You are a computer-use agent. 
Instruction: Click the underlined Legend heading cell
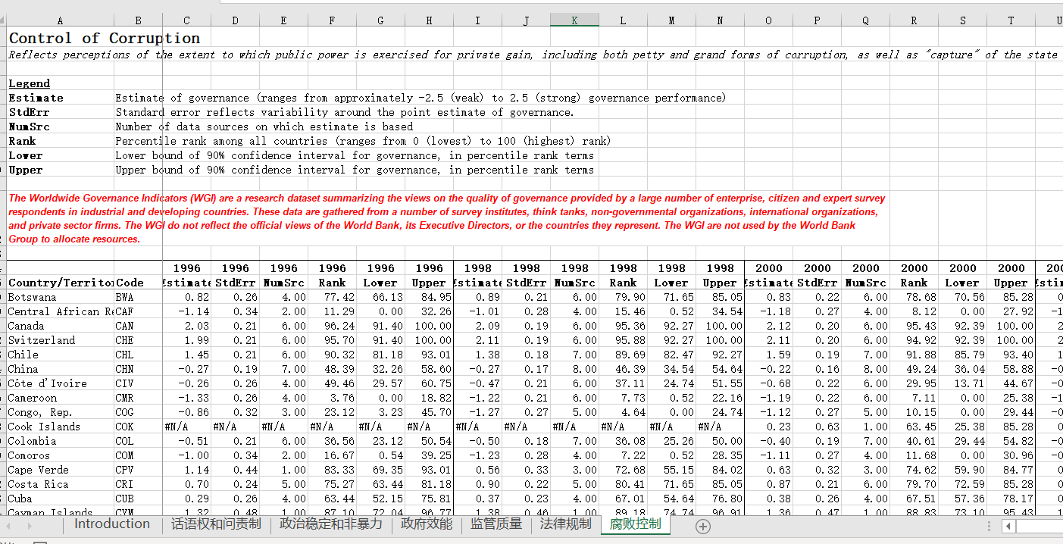29,83
